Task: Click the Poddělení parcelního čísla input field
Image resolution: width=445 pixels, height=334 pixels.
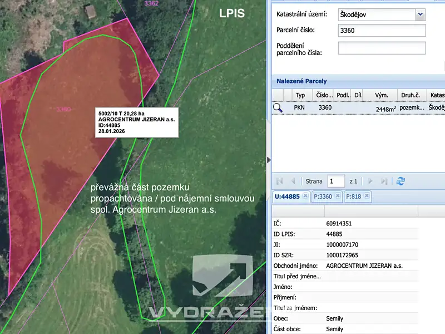Action: 382,48
